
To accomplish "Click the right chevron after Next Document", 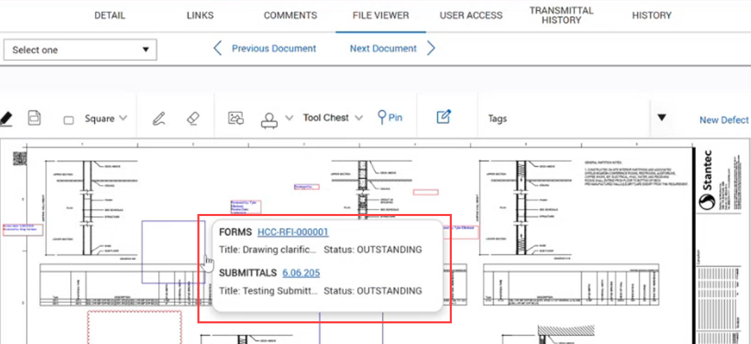I will point(431,48).
